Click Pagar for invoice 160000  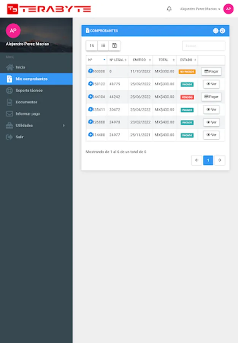pos(211,71)
